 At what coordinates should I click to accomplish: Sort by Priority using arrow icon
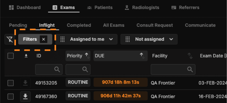87,56
